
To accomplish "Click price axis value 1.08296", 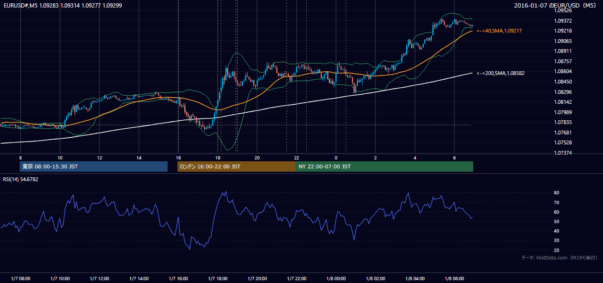I will click(563, 92).
